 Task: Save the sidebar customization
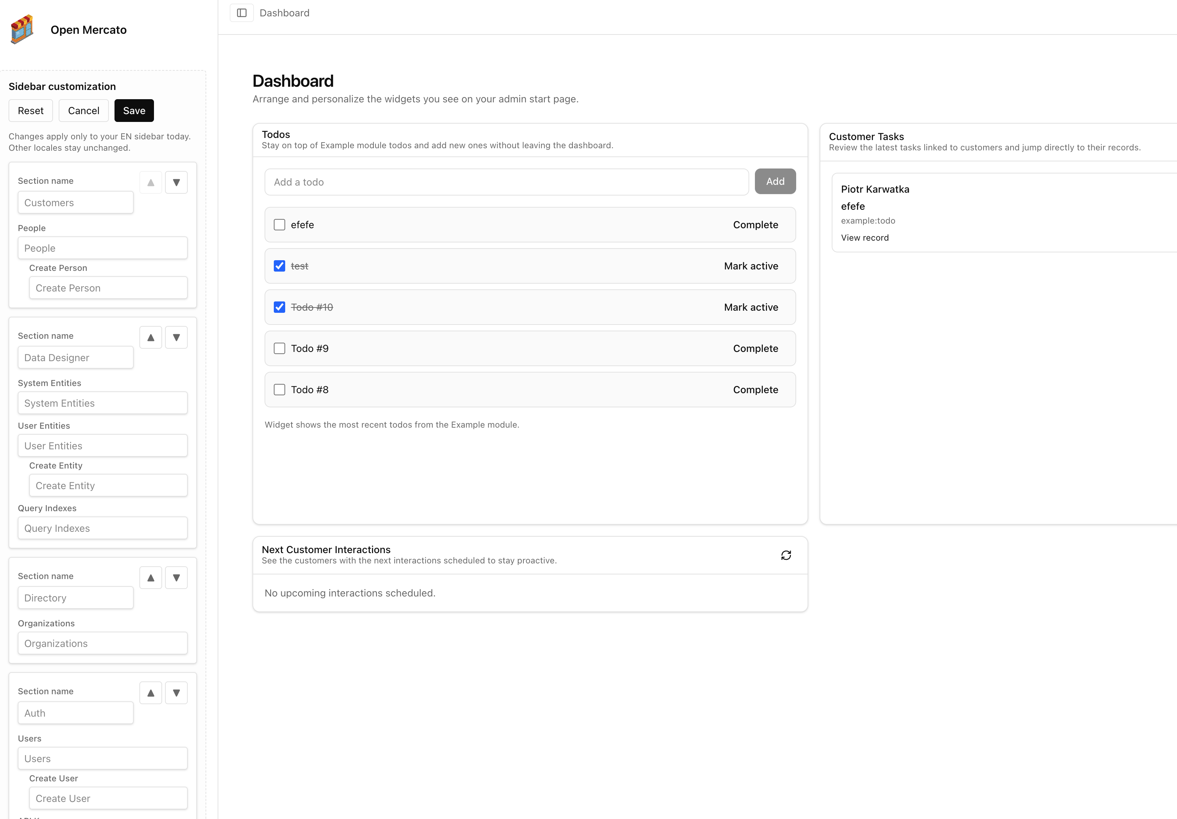(x=134, y=110)
